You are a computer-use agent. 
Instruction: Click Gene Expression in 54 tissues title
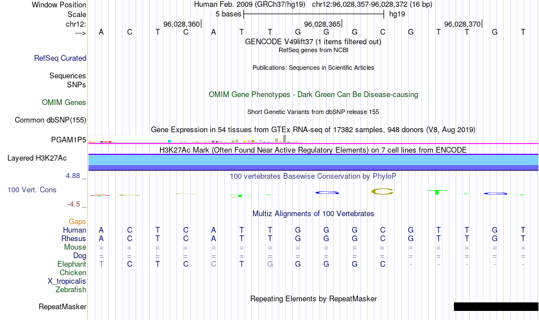(x=313, y=129)
